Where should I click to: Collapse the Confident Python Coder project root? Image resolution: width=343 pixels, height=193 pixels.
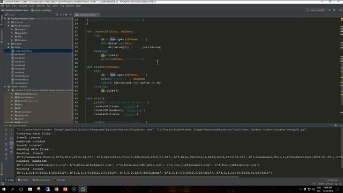pos(5,19)
